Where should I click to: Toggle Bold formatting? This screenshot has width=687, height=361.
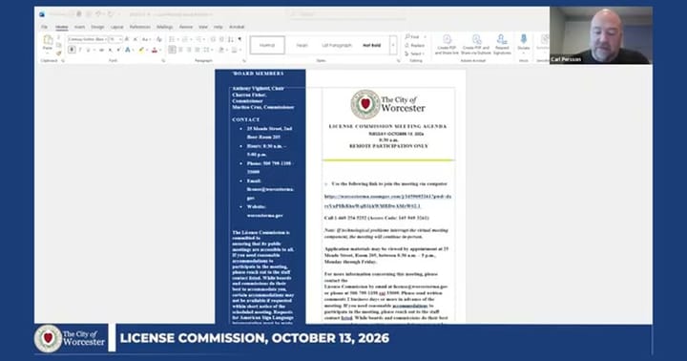tap(72, 50)
